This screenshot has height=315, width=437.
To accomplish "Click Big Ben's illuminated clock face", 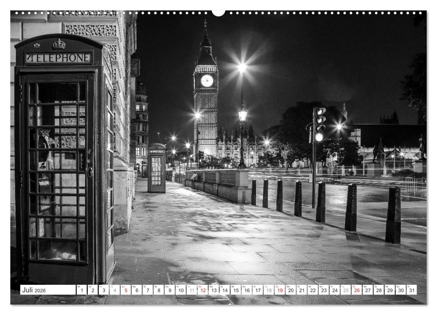I will tap(206, 81).
